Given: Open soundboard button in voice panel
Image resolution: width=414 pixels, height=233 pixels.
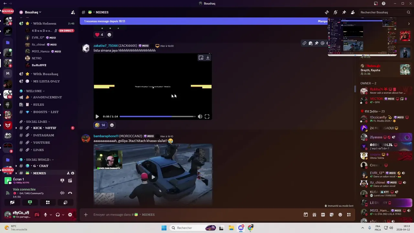Looking at the screenshot, I should (x=65, y=202).
